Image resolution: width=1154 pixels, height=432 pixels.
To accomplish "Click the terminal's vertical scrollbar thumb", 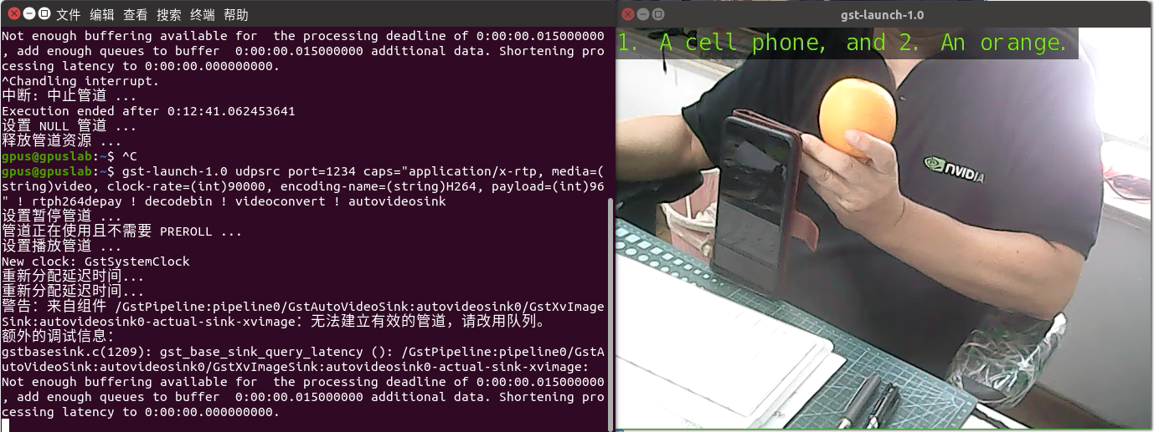I will (610, 315).
